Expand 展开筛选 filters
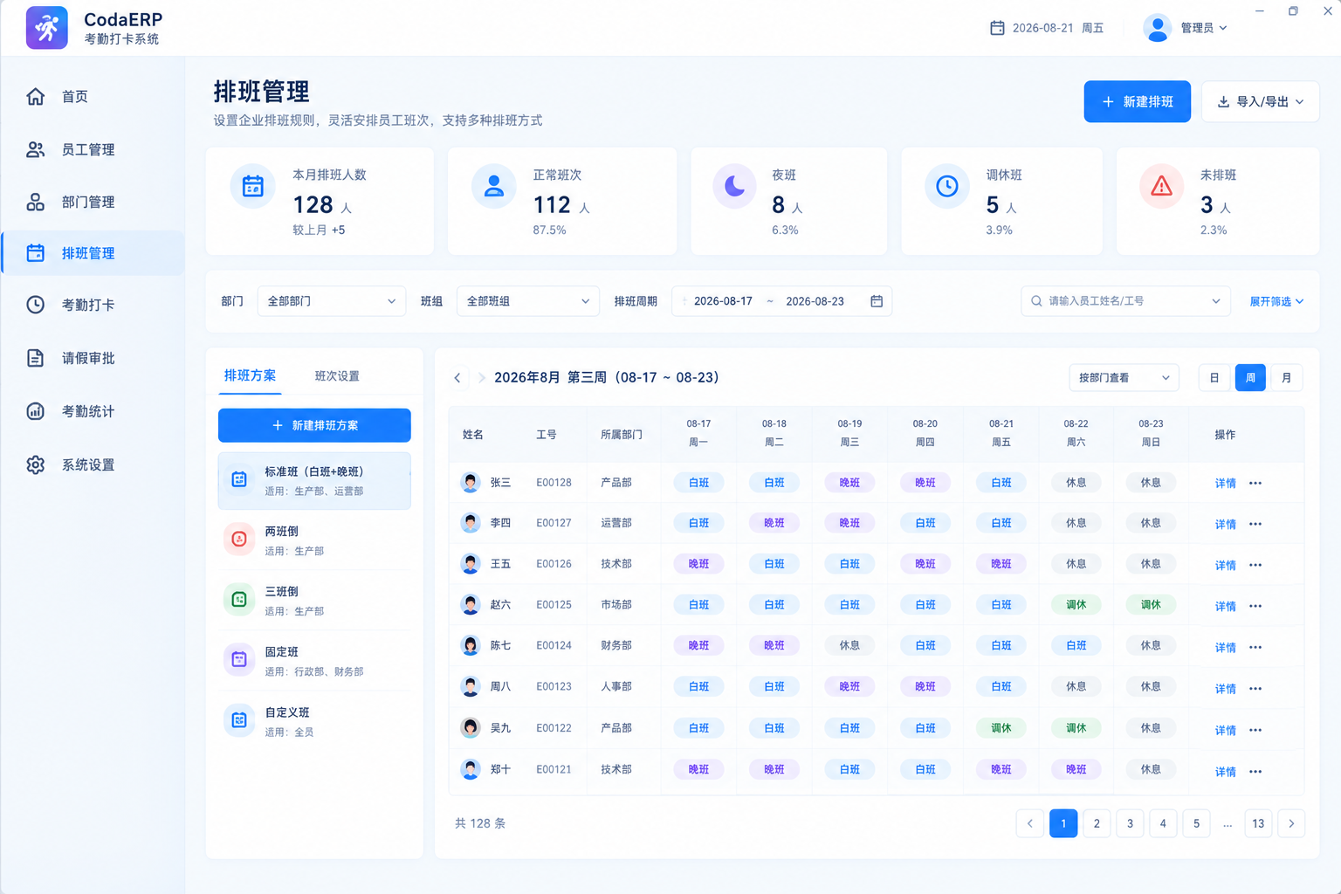Image resolution: width=1341 pixels, height=894 pixels. pyautogui.click(x=1276, y=301)
